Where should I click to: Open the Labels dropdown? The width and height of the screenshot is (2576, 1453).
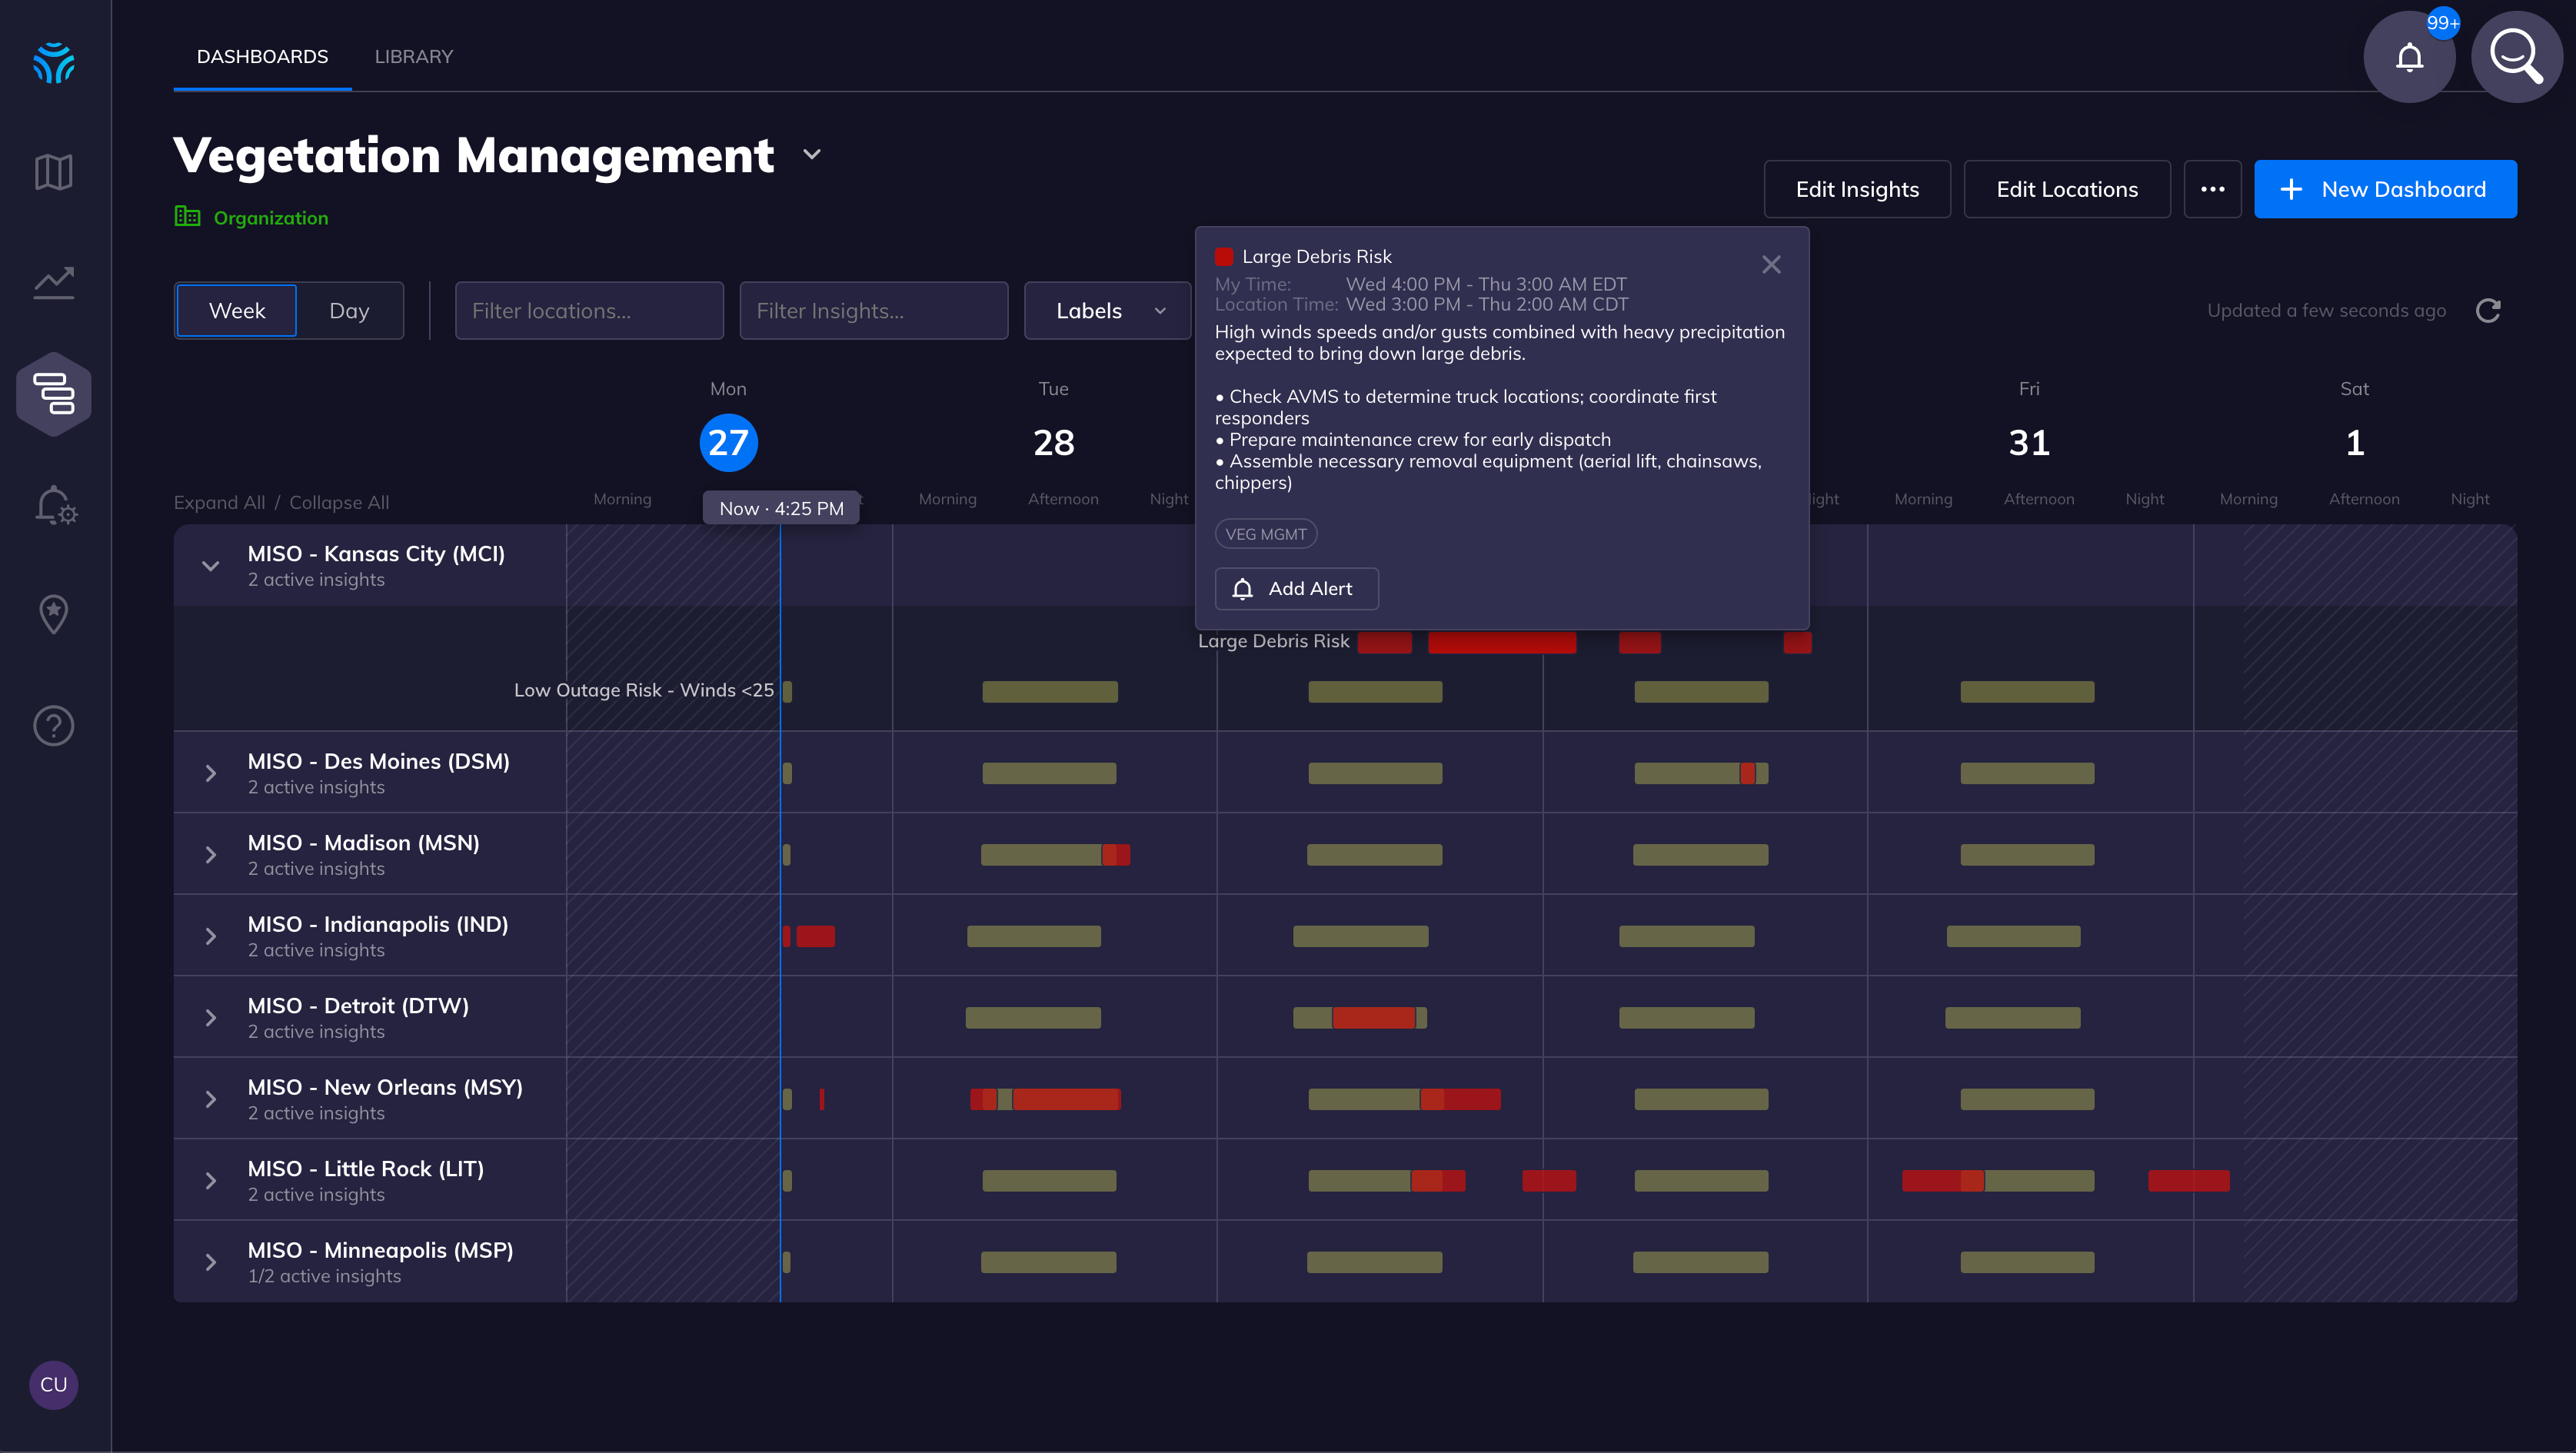[1108, 311]
